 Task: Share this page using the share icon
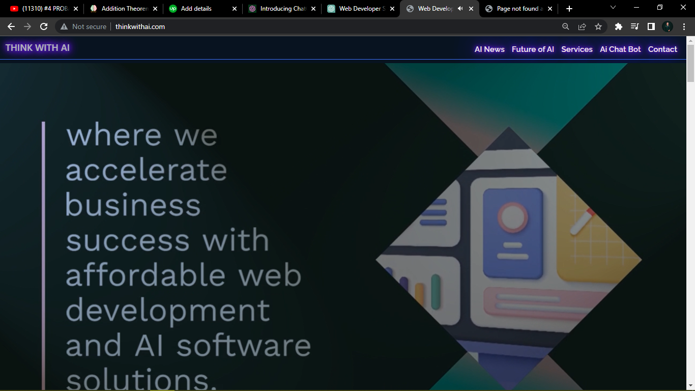pyautogui.click(x=582, y=26)
